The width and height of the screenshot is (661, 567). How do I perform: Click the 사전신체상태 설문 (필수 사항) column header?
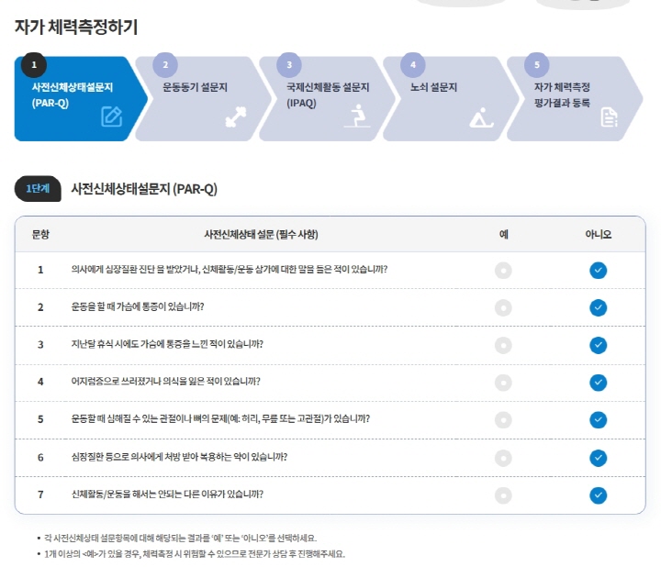tap(261, 234)
